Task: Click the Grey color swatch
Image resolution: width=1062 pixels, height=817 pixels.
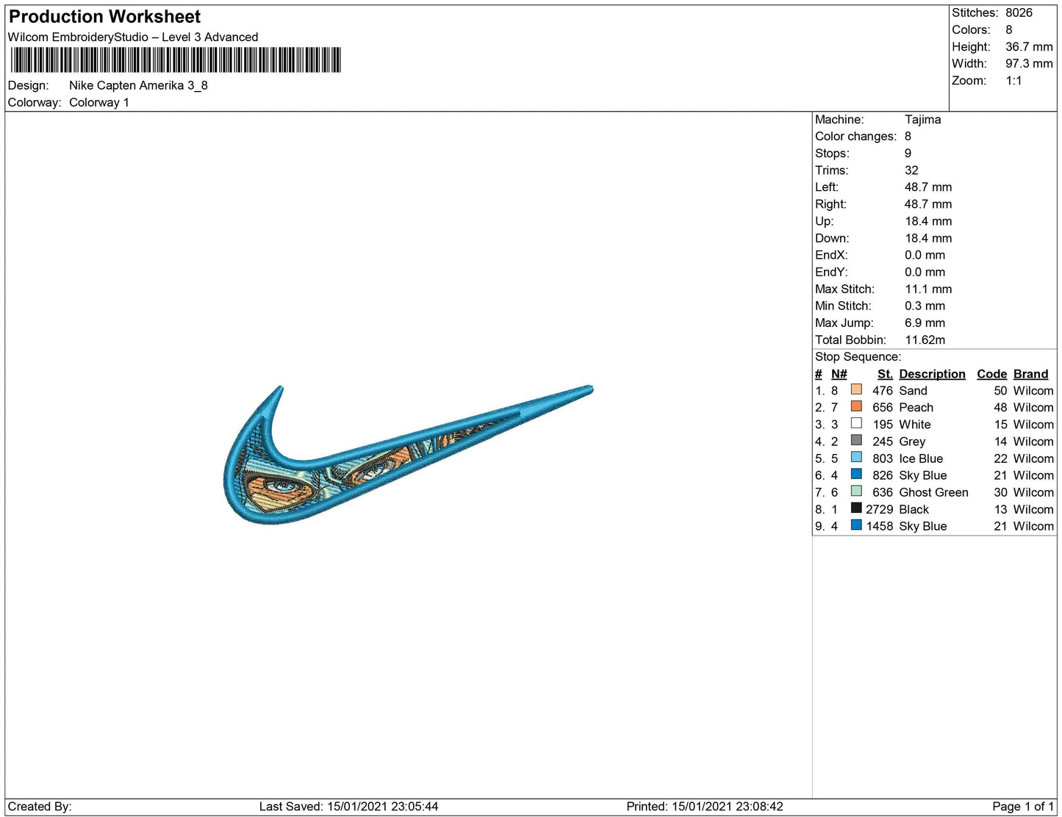Action: tap(856, 440)
